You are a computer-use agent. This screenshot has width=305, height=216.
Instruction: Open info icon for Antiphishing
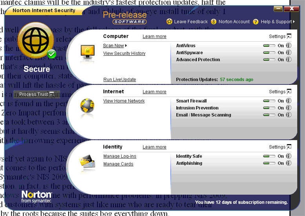click(x=289, y=163)
